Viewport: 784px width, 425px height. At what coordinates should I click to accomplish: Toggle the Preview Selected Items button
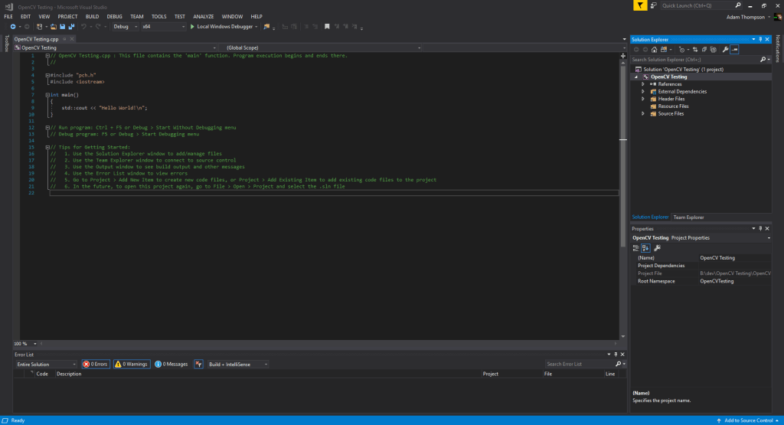[x=734, y=50]
